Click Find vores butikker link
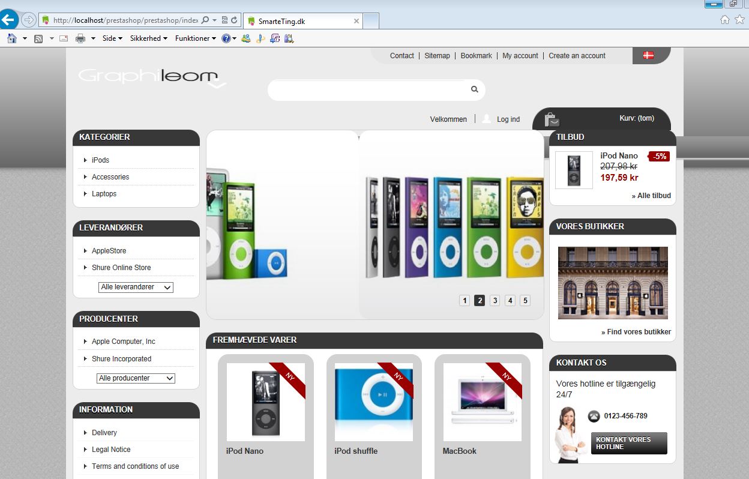This screenshot has width=749, height=479. click(636, 332)
